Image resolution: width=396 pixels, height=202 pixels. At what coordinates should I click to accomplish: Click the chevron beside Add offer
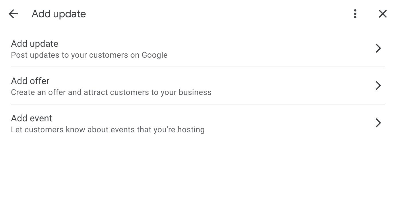(x=378, y=86)
